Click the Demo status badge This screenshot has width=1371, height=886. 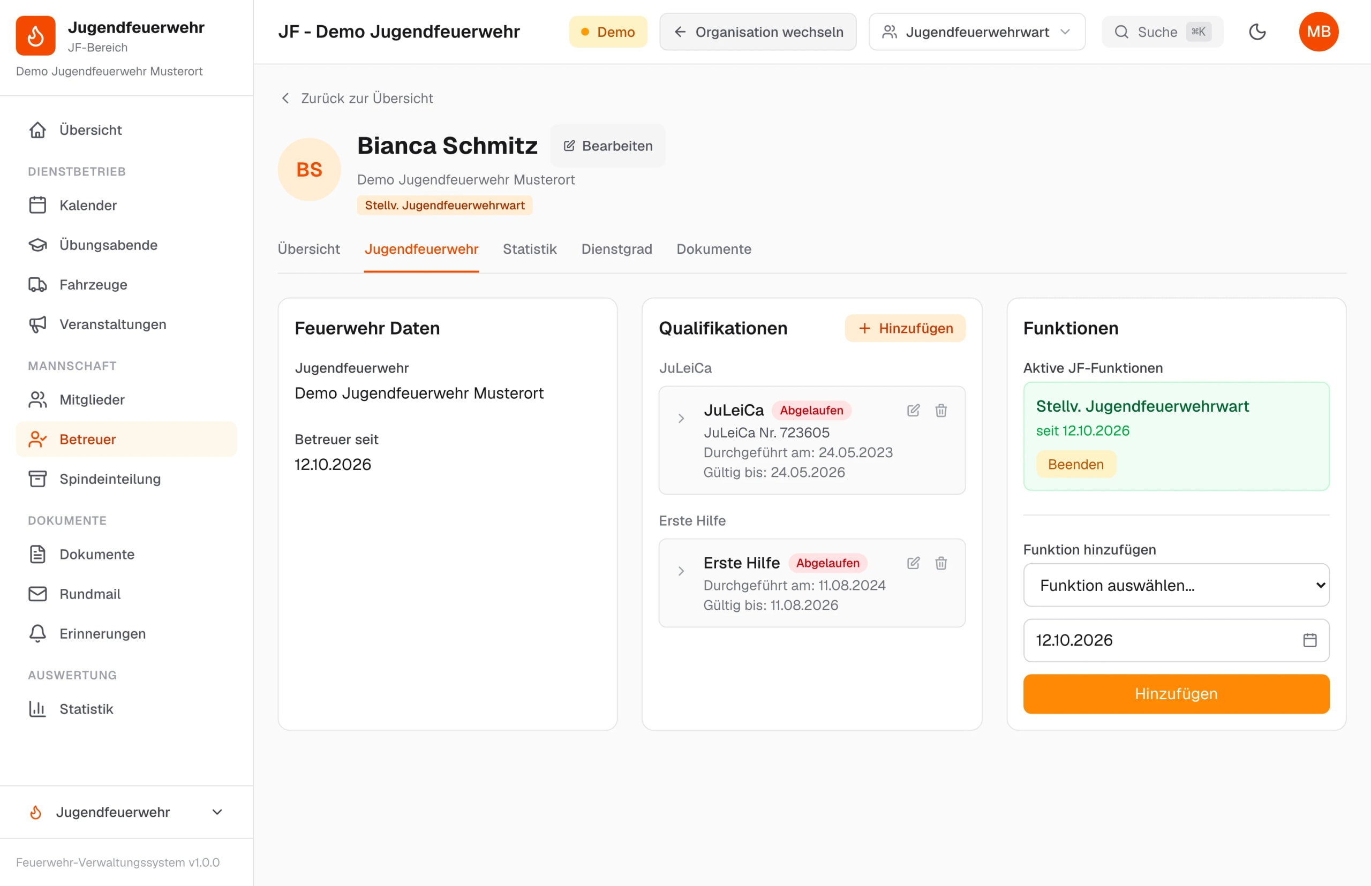pos(608,32)
